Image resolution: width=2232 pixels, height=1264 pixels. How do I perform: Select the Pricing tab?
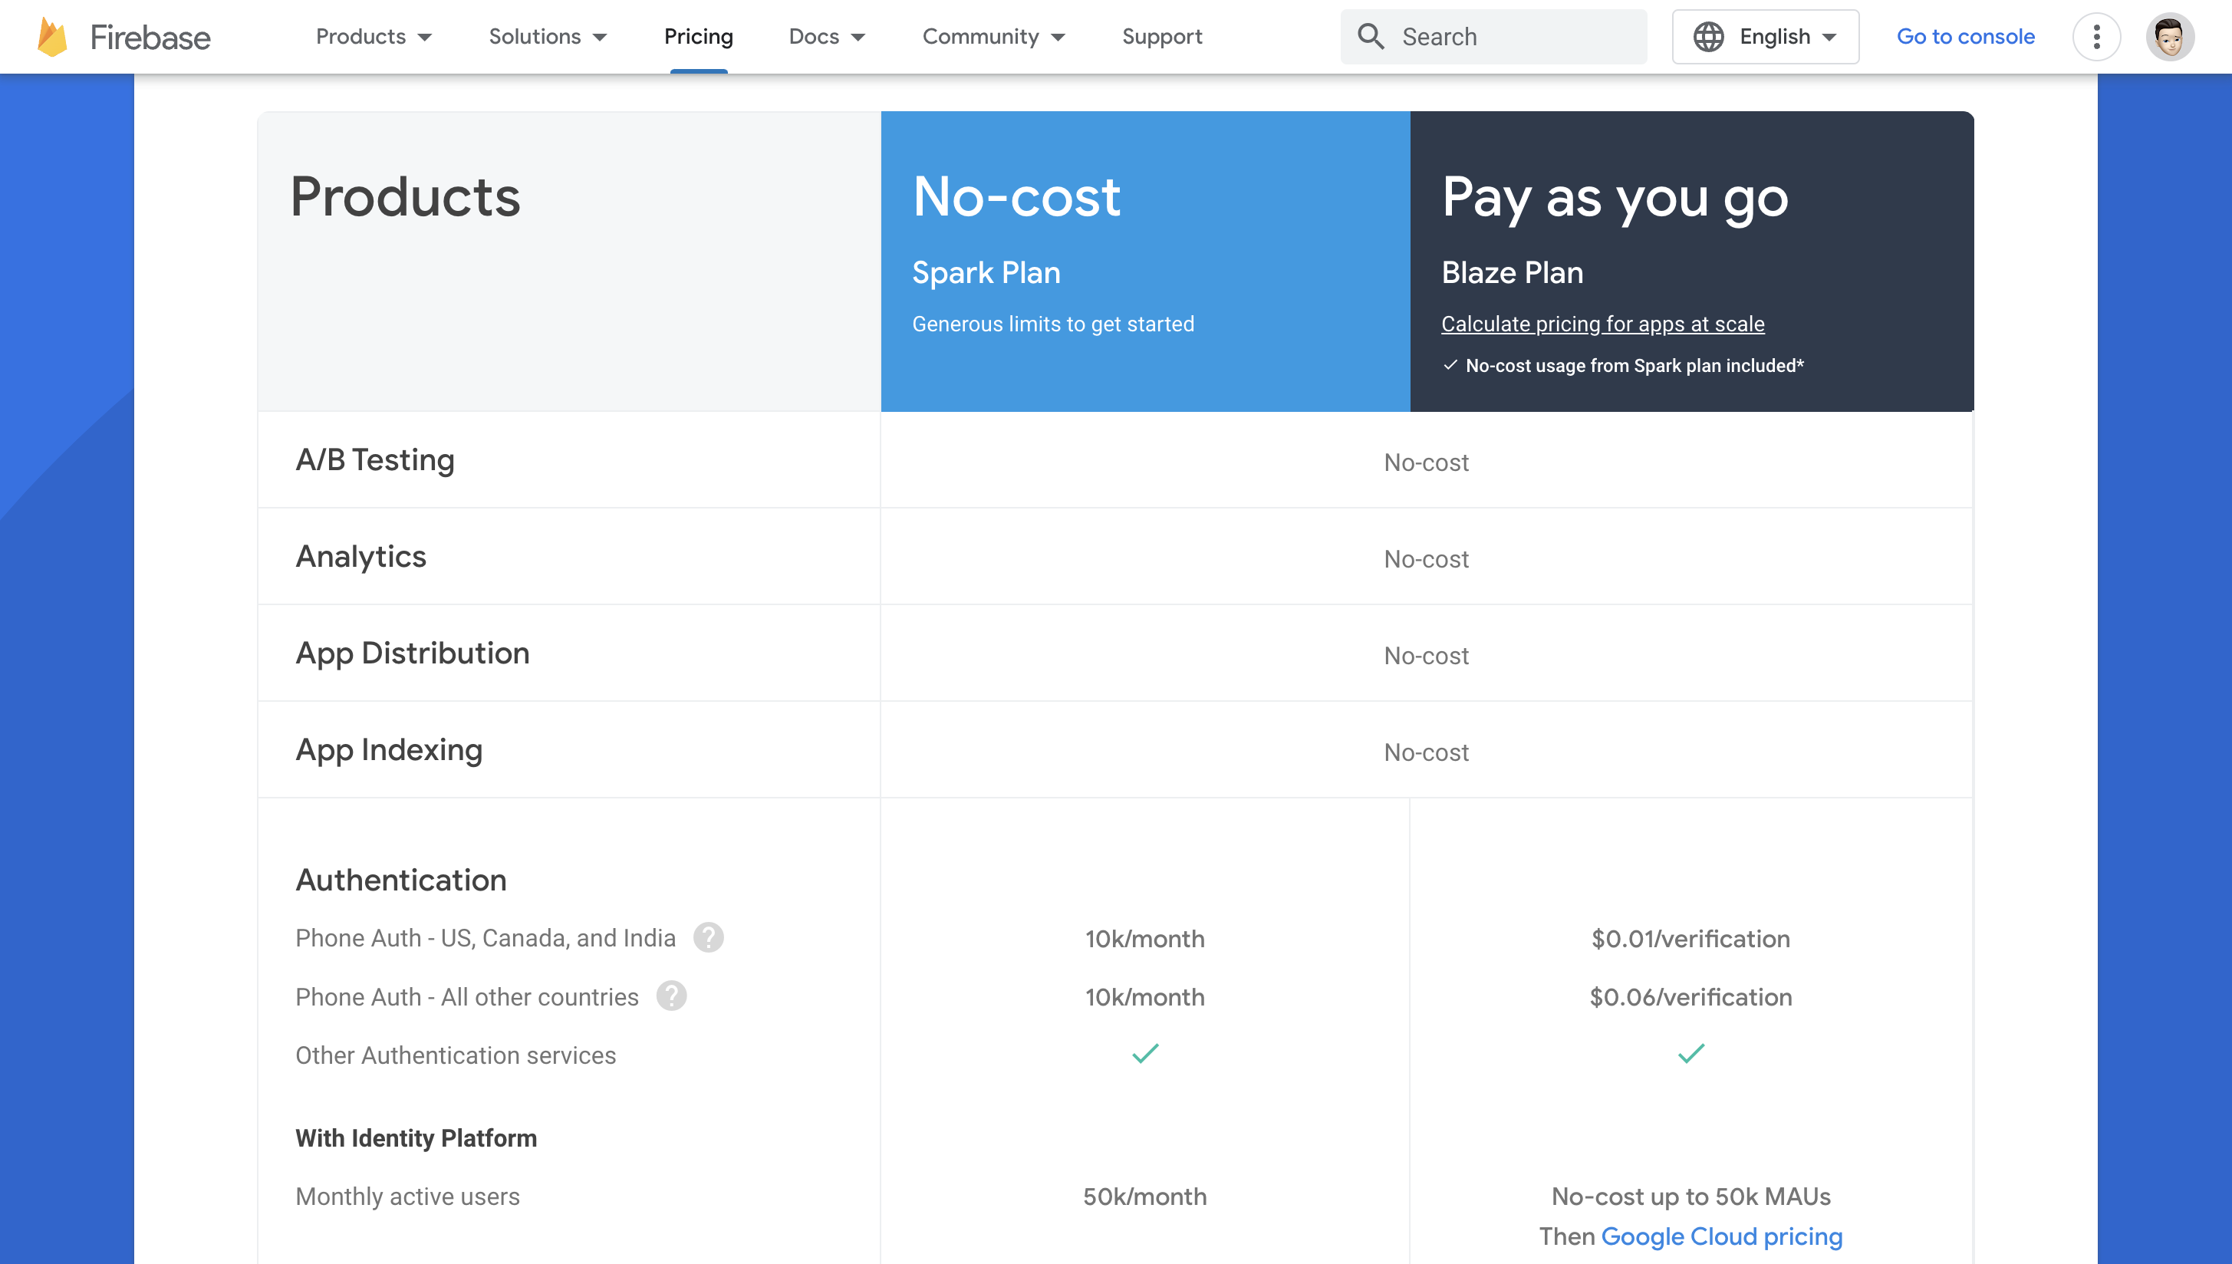(x=696, y=35)
